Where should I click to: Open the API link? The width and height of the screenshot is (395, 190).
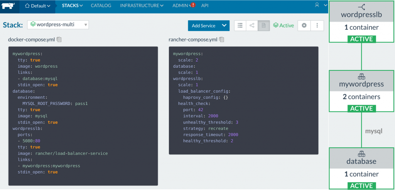[205, 6]
